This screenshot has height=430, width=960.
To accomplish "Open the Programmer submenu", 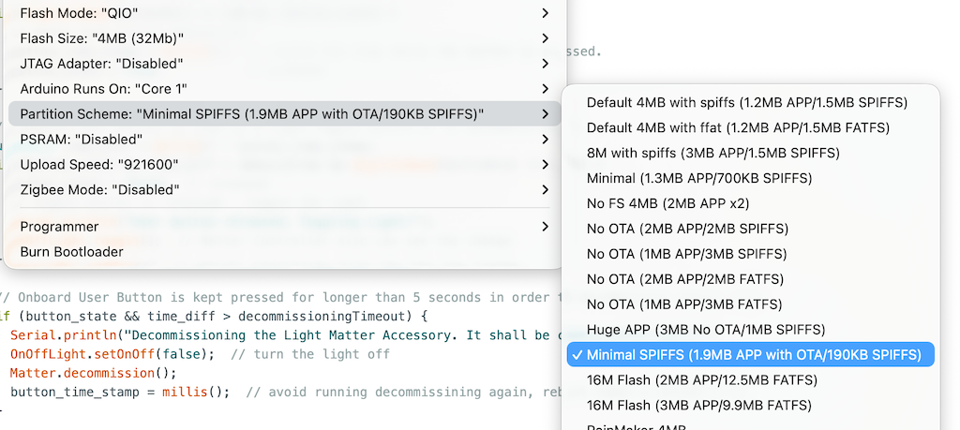I will (x=281, y=227).
